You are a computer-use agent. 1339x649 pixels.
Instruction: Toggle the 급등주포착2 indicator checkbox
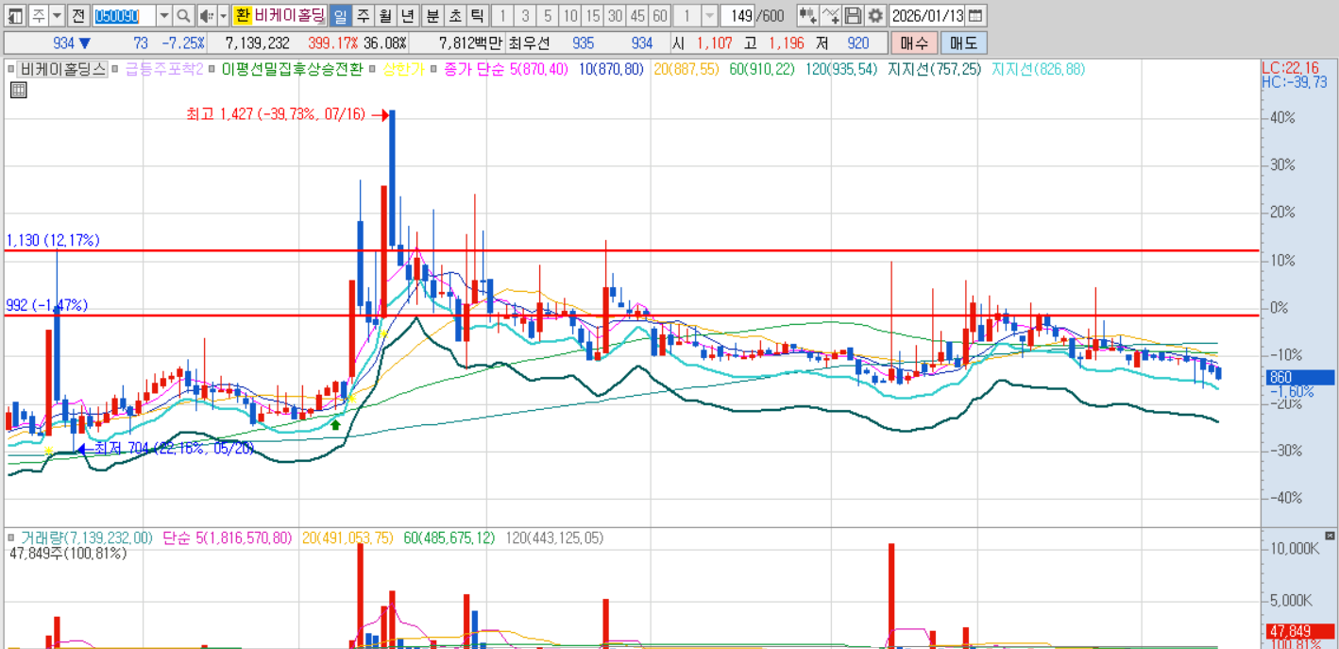tap(117, 69)
